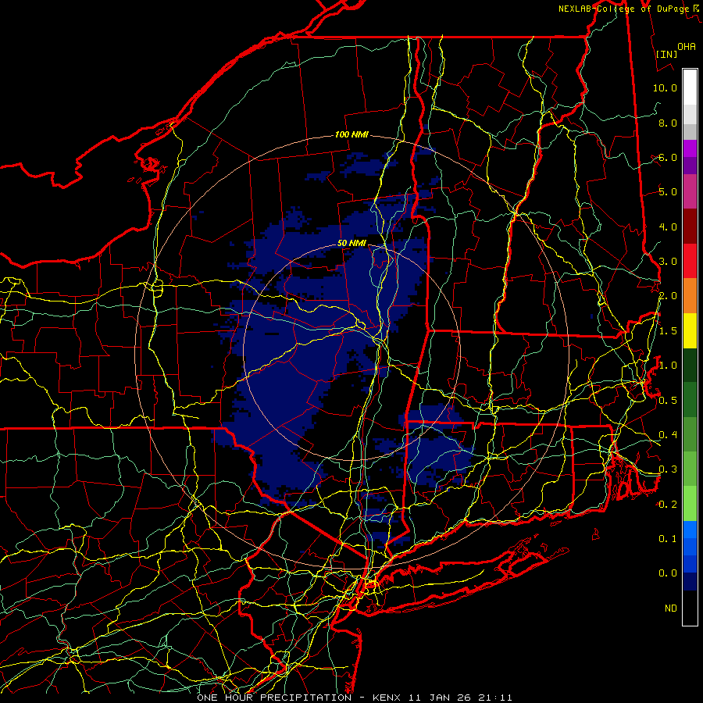
Task: Select the 0.1 legend value
Action: [668, 539]
